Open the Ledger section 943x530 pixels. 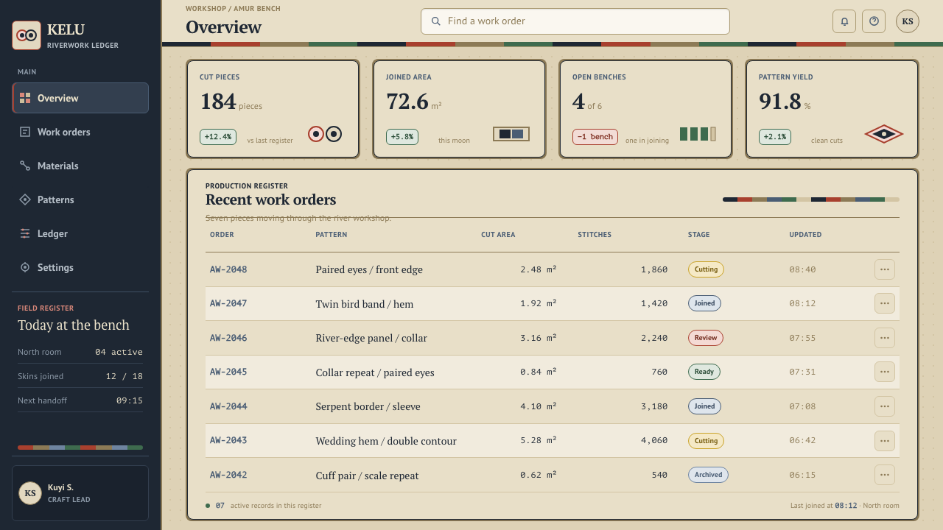tap(80, 233)
